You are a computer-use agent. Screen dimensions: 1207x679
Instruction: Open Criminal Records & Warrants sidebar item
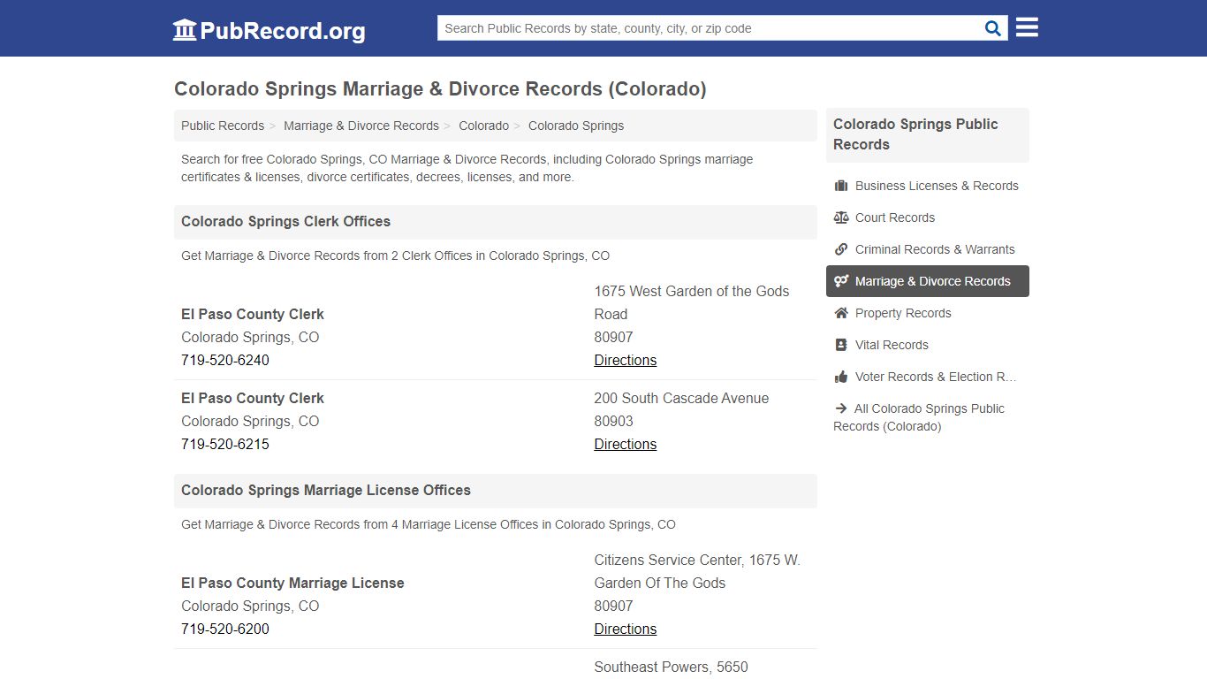928,249
